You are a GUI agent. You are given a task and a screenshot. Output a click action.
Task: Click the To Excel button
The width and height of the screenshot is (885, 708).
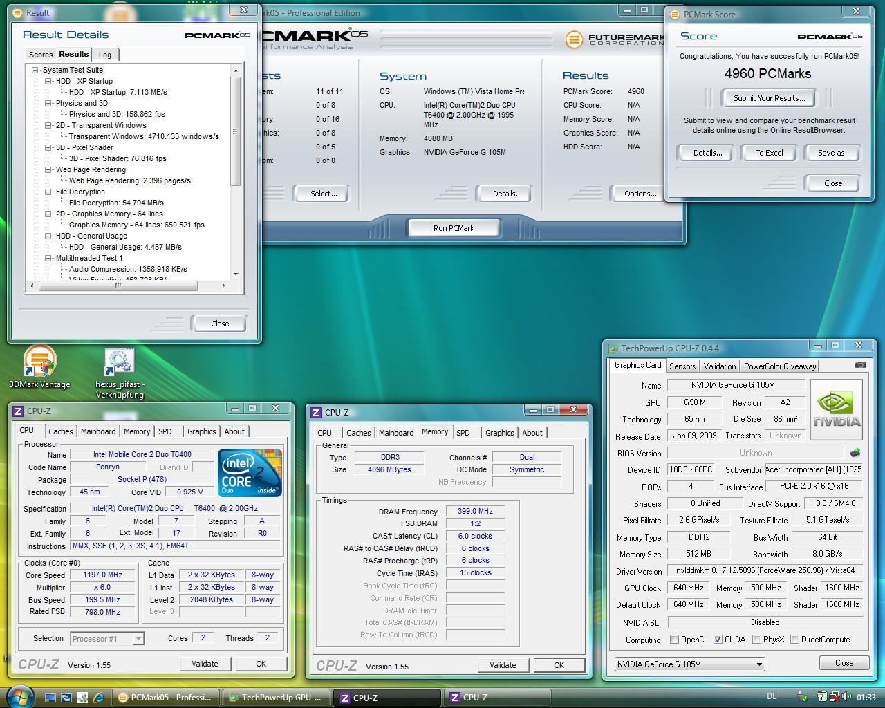pyautogui.click(x=769, y=153)
